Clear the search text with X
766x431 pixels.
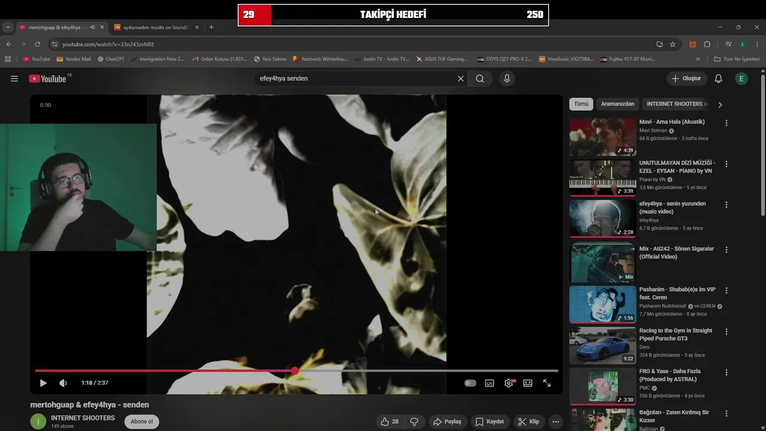[461, 78]
